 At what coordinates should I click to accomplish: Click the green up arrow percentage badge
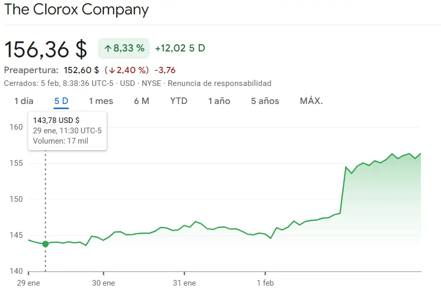tap(124, 48)
